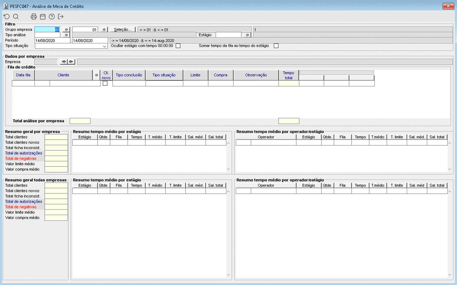This screenshot has width=457, height=285.
Task: Expand the Tipo situação dropdown
Action: click(x=104, y=46)
